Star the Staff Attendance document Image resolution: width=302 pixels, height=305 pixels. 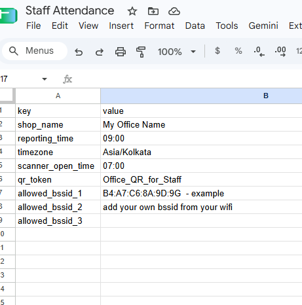pyautogui.click(x=132, y=11)
